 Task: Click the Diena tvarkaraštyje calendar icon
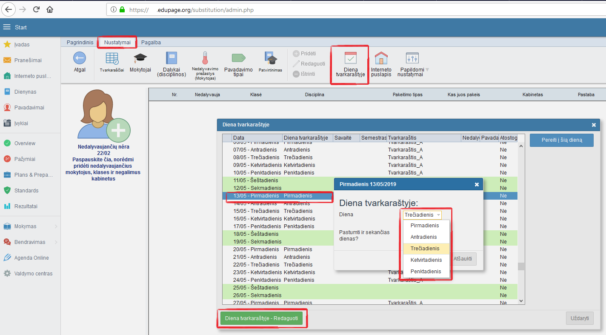click(x=350, y=58)
